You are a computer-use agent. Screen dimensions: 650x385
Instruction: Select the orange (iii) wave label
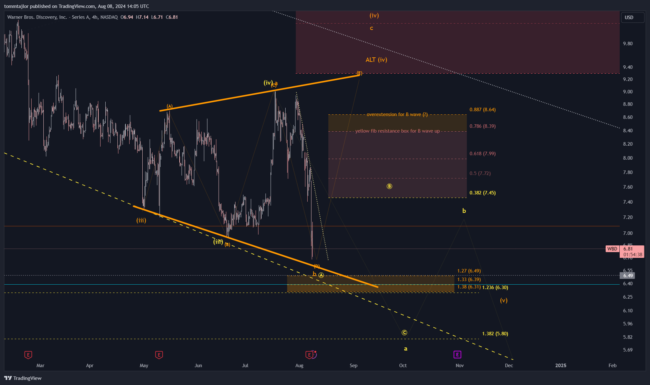coord(141,220)
